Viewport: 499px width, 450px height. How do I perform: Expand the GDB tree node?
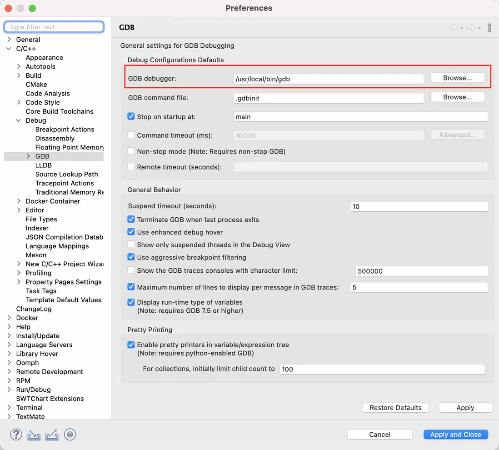pos(28,156)
